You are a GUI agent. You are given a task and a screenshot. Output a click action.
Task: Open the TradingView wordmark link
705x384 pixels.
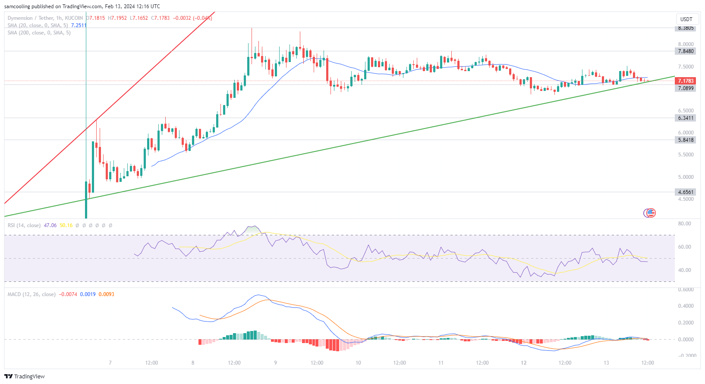click(x=29, y=376)
